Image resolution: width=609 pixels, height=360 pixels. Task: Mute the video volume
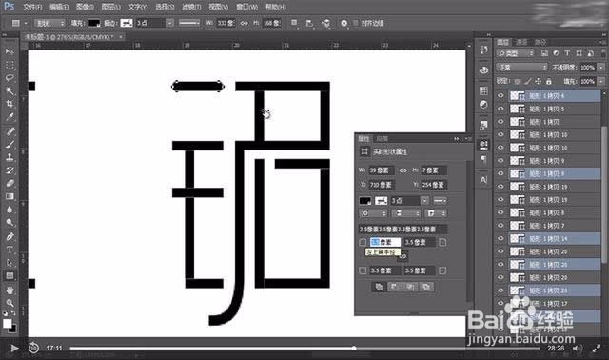click(578, 348)
